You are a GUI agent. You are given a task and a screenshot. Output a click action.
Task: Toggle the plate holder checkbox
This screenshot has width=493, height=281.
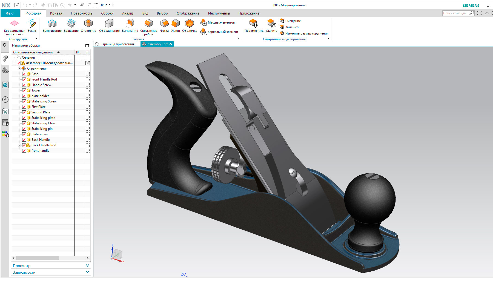tap(24, 96)
